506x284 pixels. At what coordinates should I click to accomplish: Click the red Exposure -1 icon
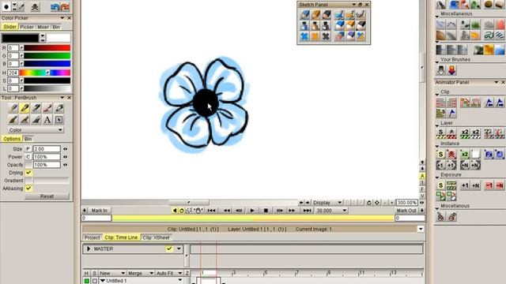(x=489, y=185)
